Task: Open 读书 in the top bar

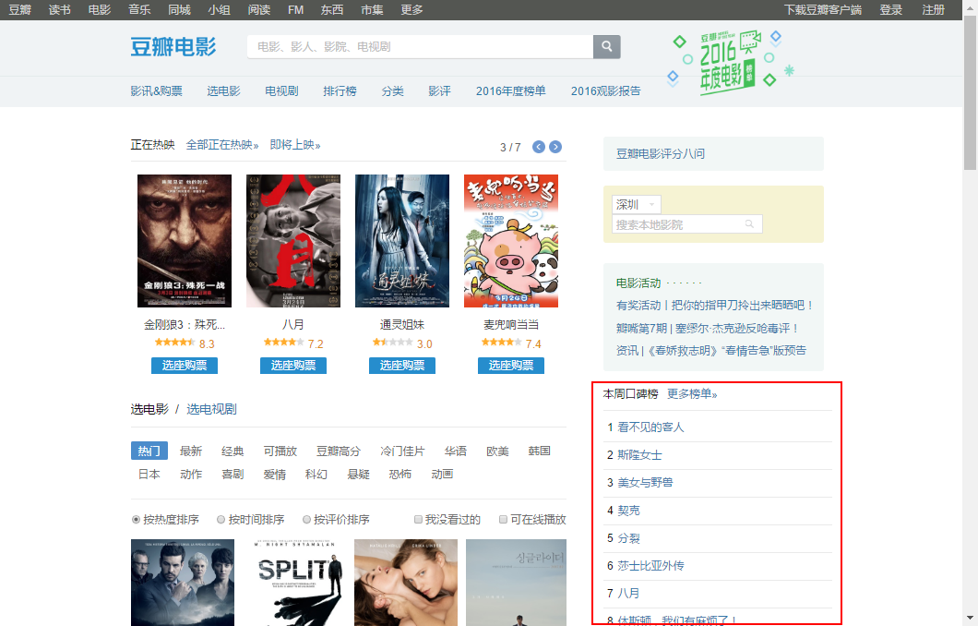Action: (60, 10)
